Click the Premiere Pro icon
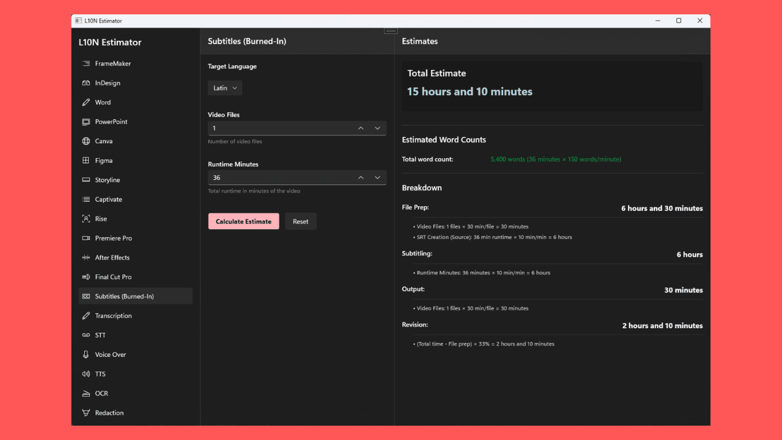 85,238
